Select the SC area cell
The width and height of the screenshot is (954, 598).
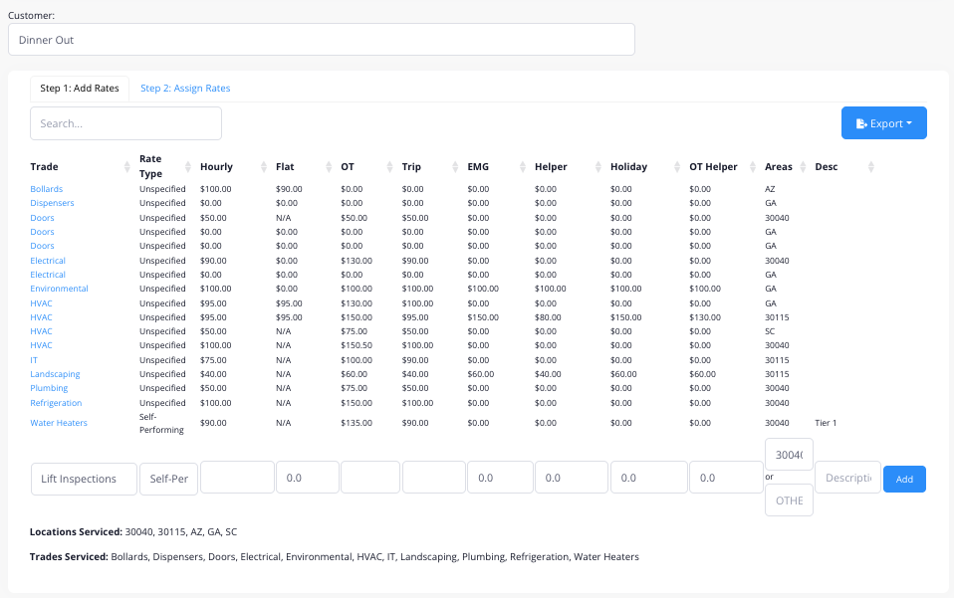point(770,331)
